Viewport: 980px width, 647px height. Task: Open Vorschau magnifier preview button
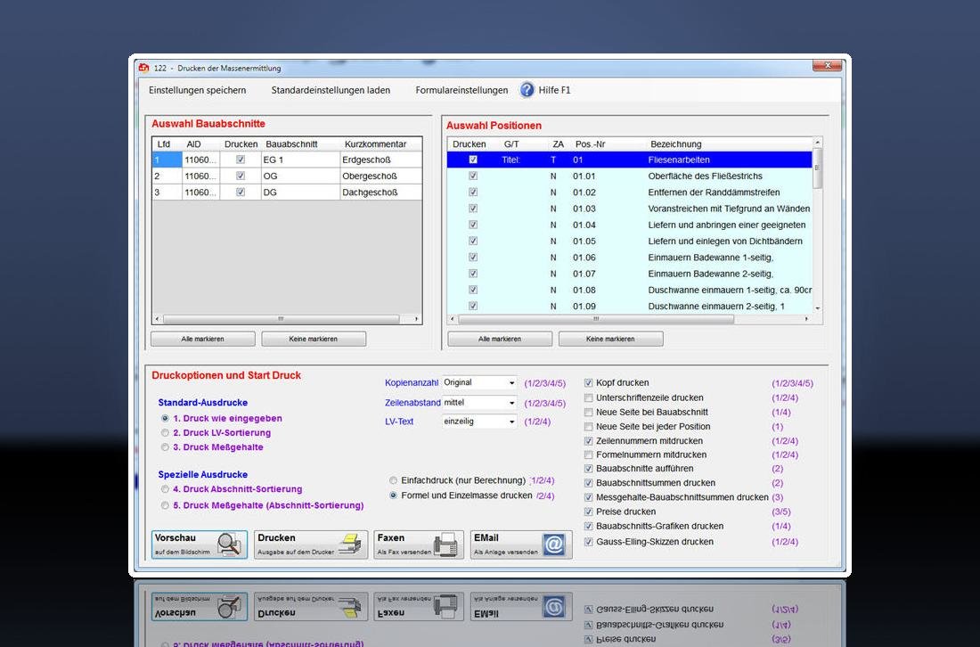pos(228,545)
